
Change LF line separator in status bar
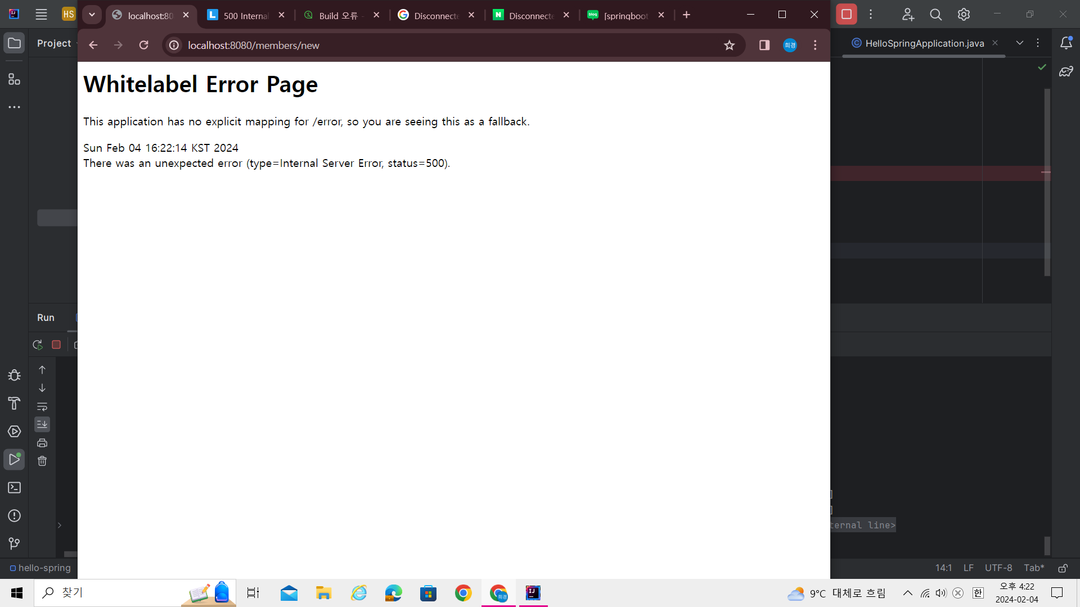coord(969,568)
